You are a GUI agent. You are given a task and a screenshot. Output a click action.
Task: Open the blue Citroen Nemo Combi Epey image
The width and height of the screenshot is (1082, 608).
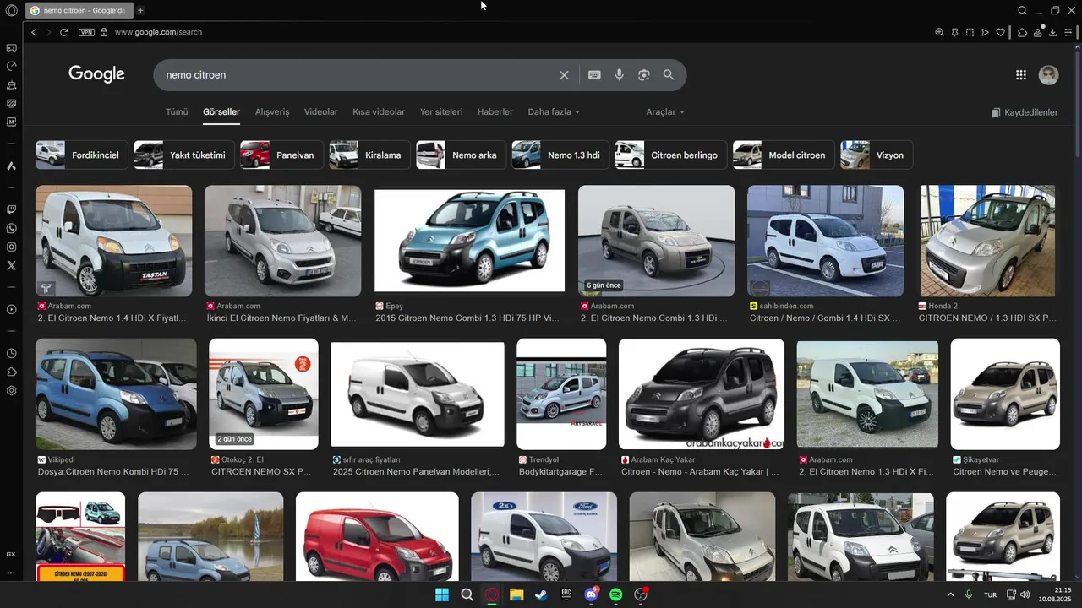point(469,241)
